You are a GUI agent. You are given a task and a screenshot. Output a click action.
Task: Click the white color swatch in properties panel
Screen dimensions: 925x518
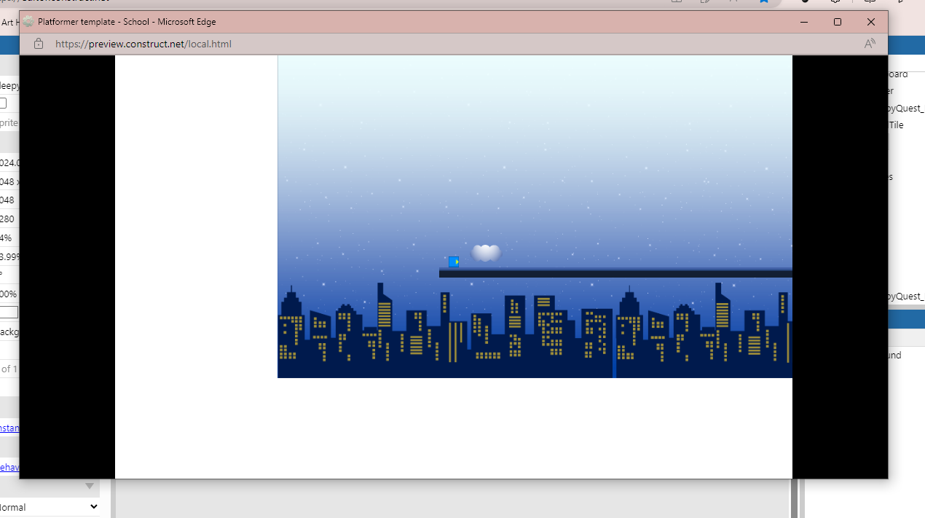click(9, 313)
